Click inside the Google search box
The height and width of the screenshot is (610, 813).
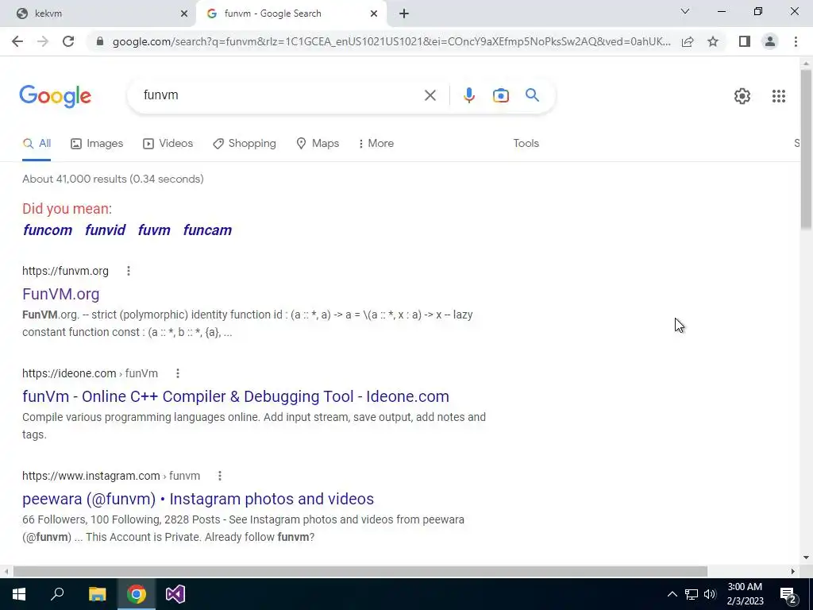(x=280, y=95)
